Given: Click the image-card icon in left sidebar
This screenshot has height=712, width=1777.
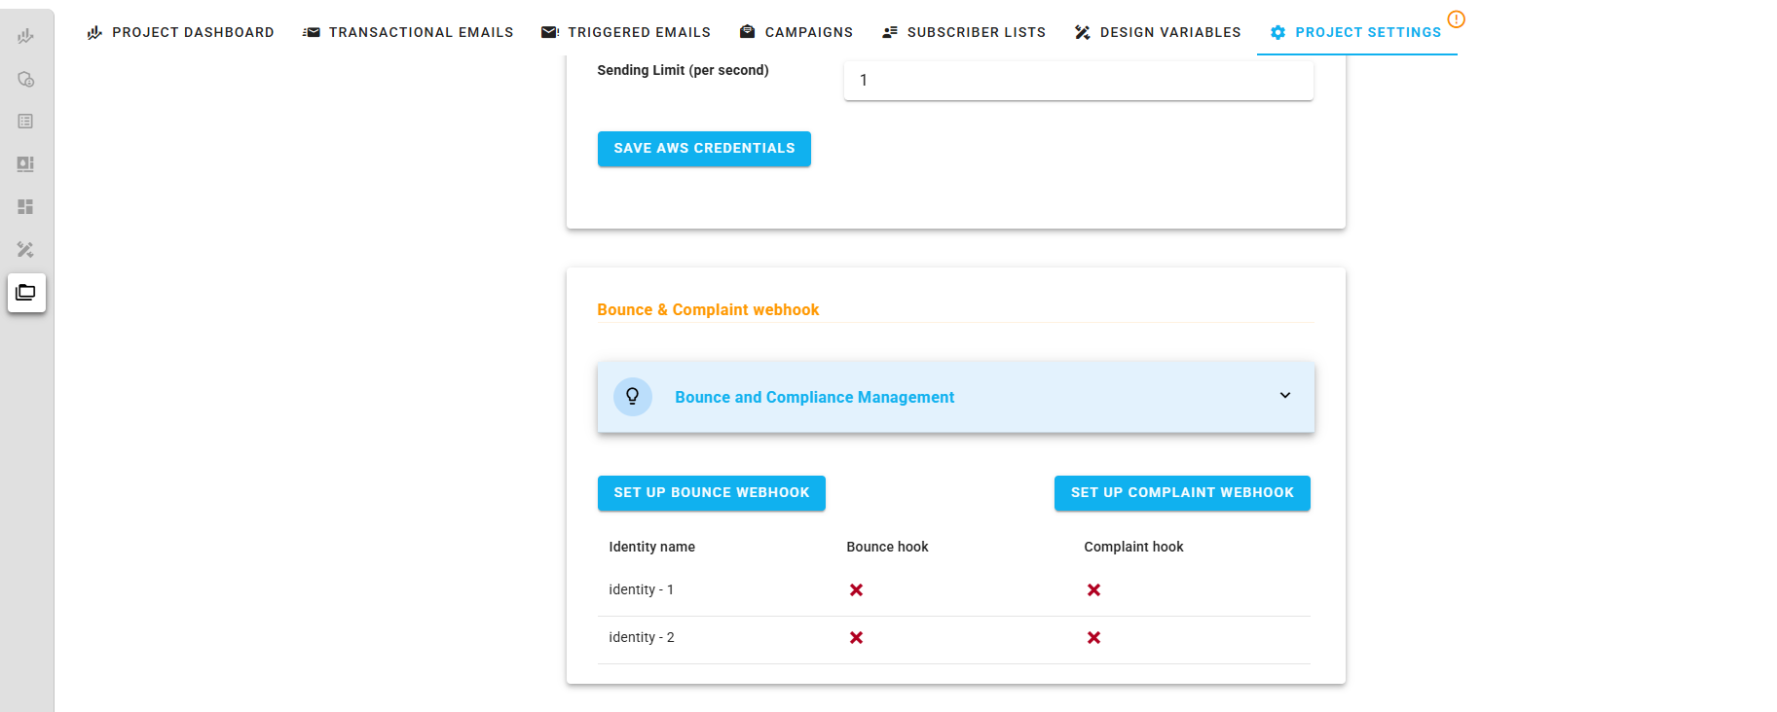Looking at the screenshot, I should [25, 164].
